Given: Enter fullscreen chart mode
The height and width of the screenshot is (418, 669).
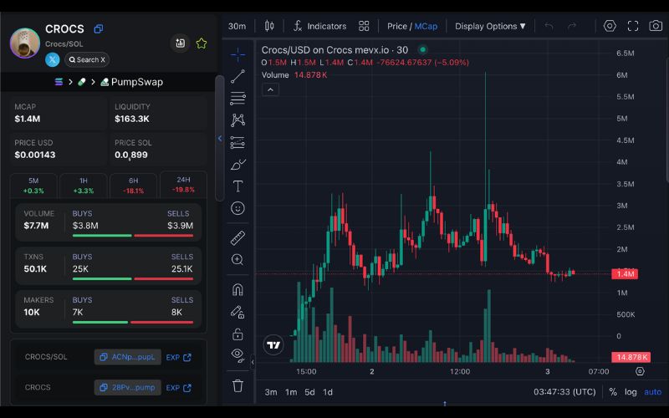Looking at the screenshot, I should (633, 26).
